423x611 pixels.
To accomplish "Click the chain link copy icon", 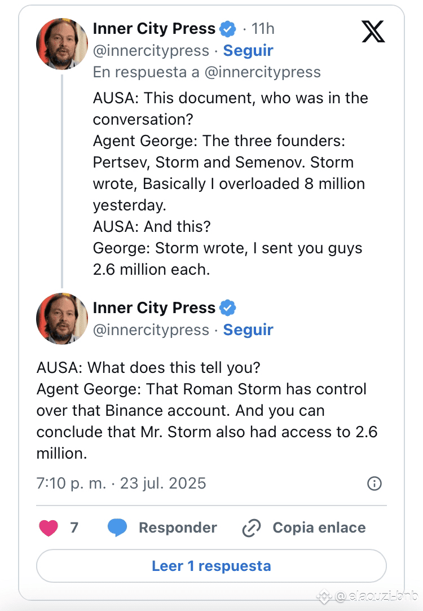I will point(251,528).
